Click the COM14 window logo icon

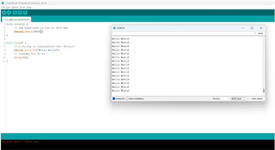114,28
